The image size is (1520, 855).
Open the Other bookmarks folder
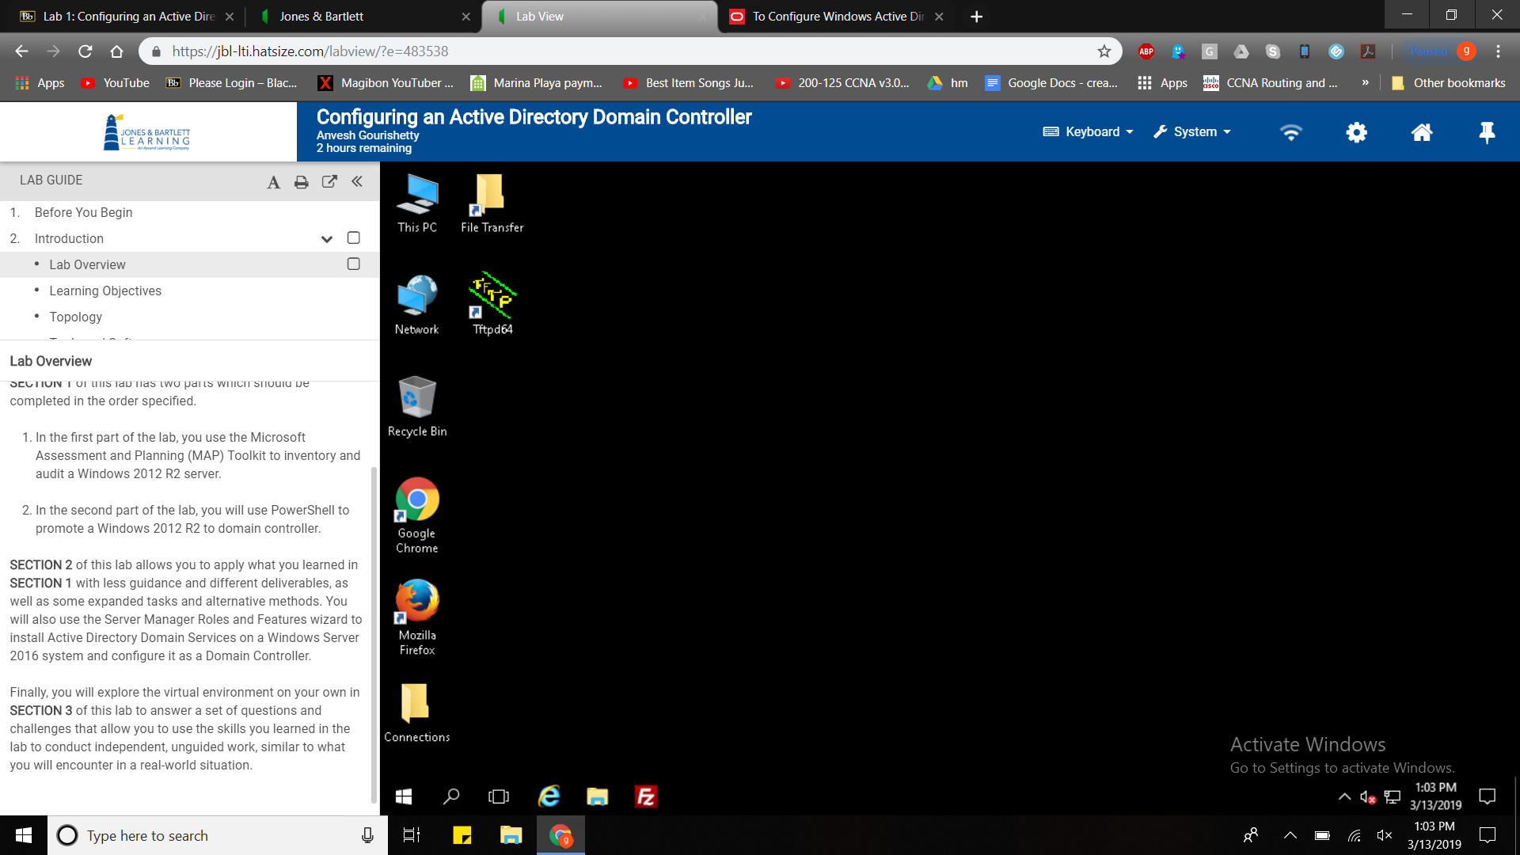point(1448,82)
